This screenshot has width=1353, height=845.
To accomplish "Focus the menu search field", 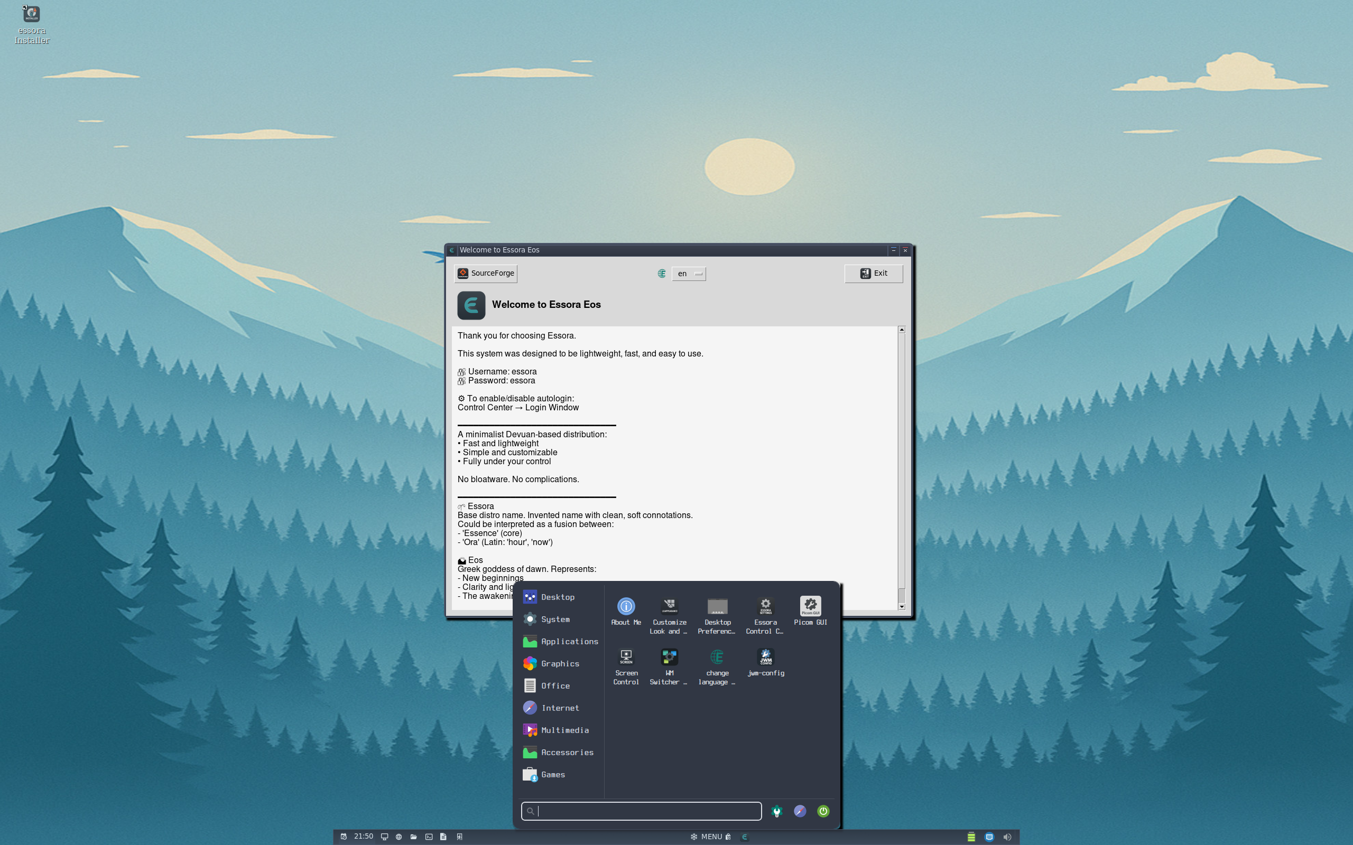I will tap(641, 811).
